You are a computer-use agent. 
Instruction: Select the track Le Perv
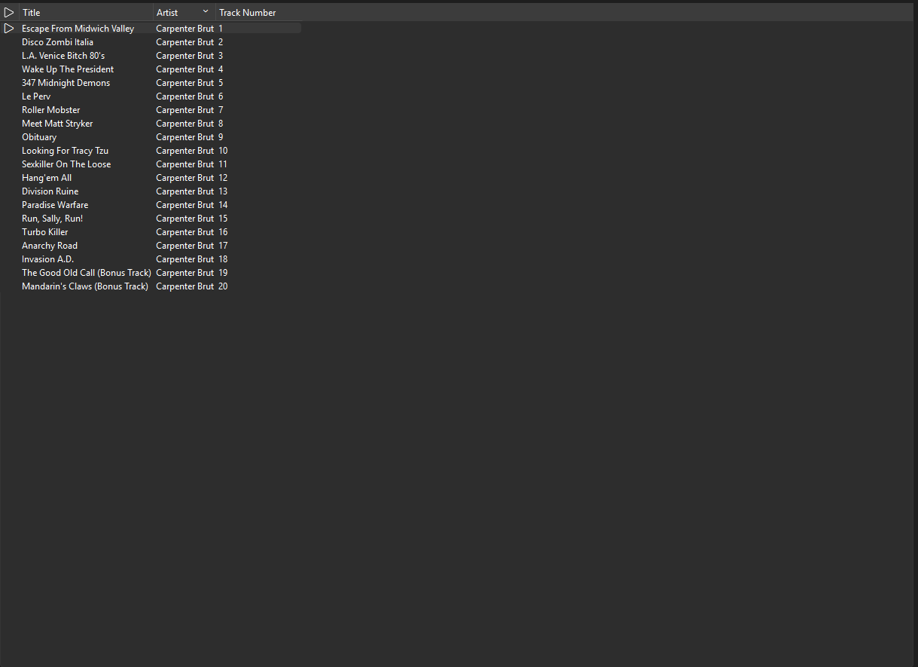[36, 96]
